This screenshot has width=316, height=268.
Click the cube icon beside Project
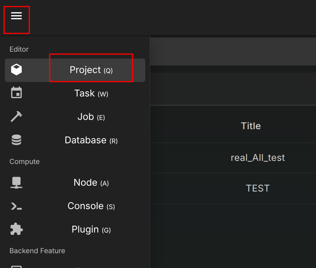[16, 70]
